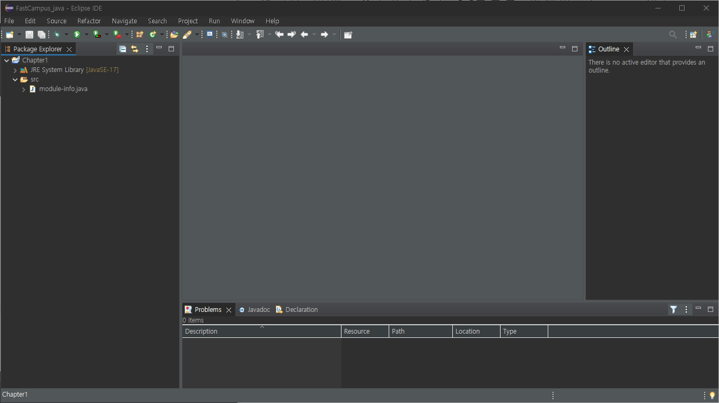Open the Coverage dropdown arrow

pyautogui.click(x=107, y=34)
